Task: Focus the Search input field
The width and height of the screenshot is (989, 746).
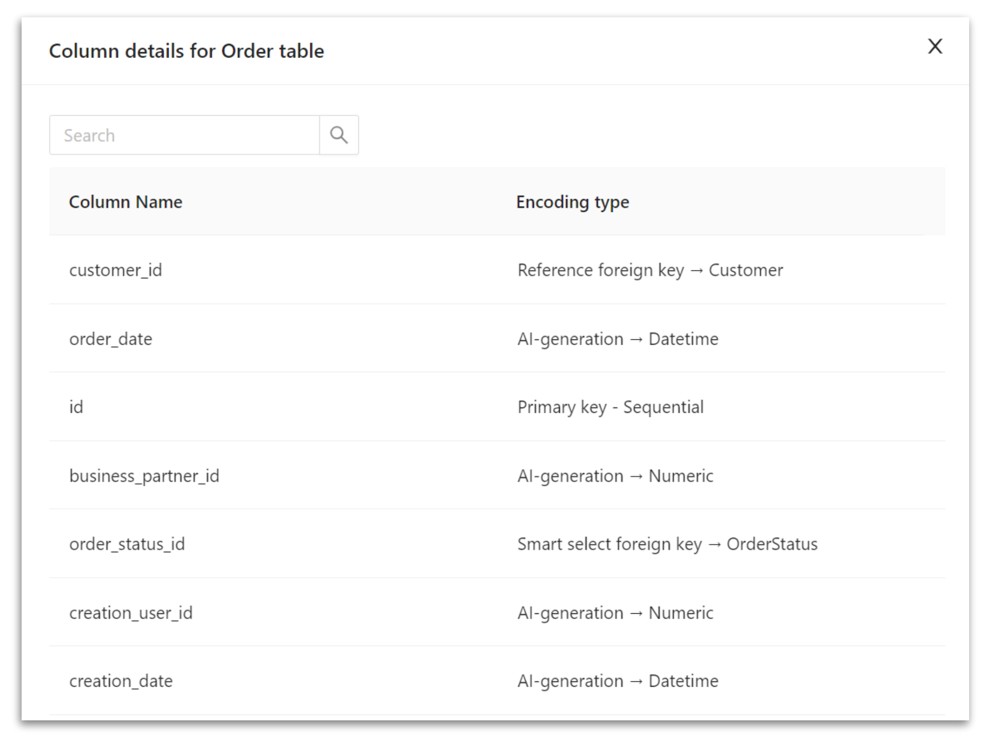Action: [x=185, y=135]
